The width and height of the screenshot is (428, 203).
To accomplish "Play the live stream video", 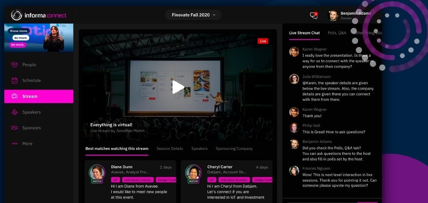I will point(178,87).
